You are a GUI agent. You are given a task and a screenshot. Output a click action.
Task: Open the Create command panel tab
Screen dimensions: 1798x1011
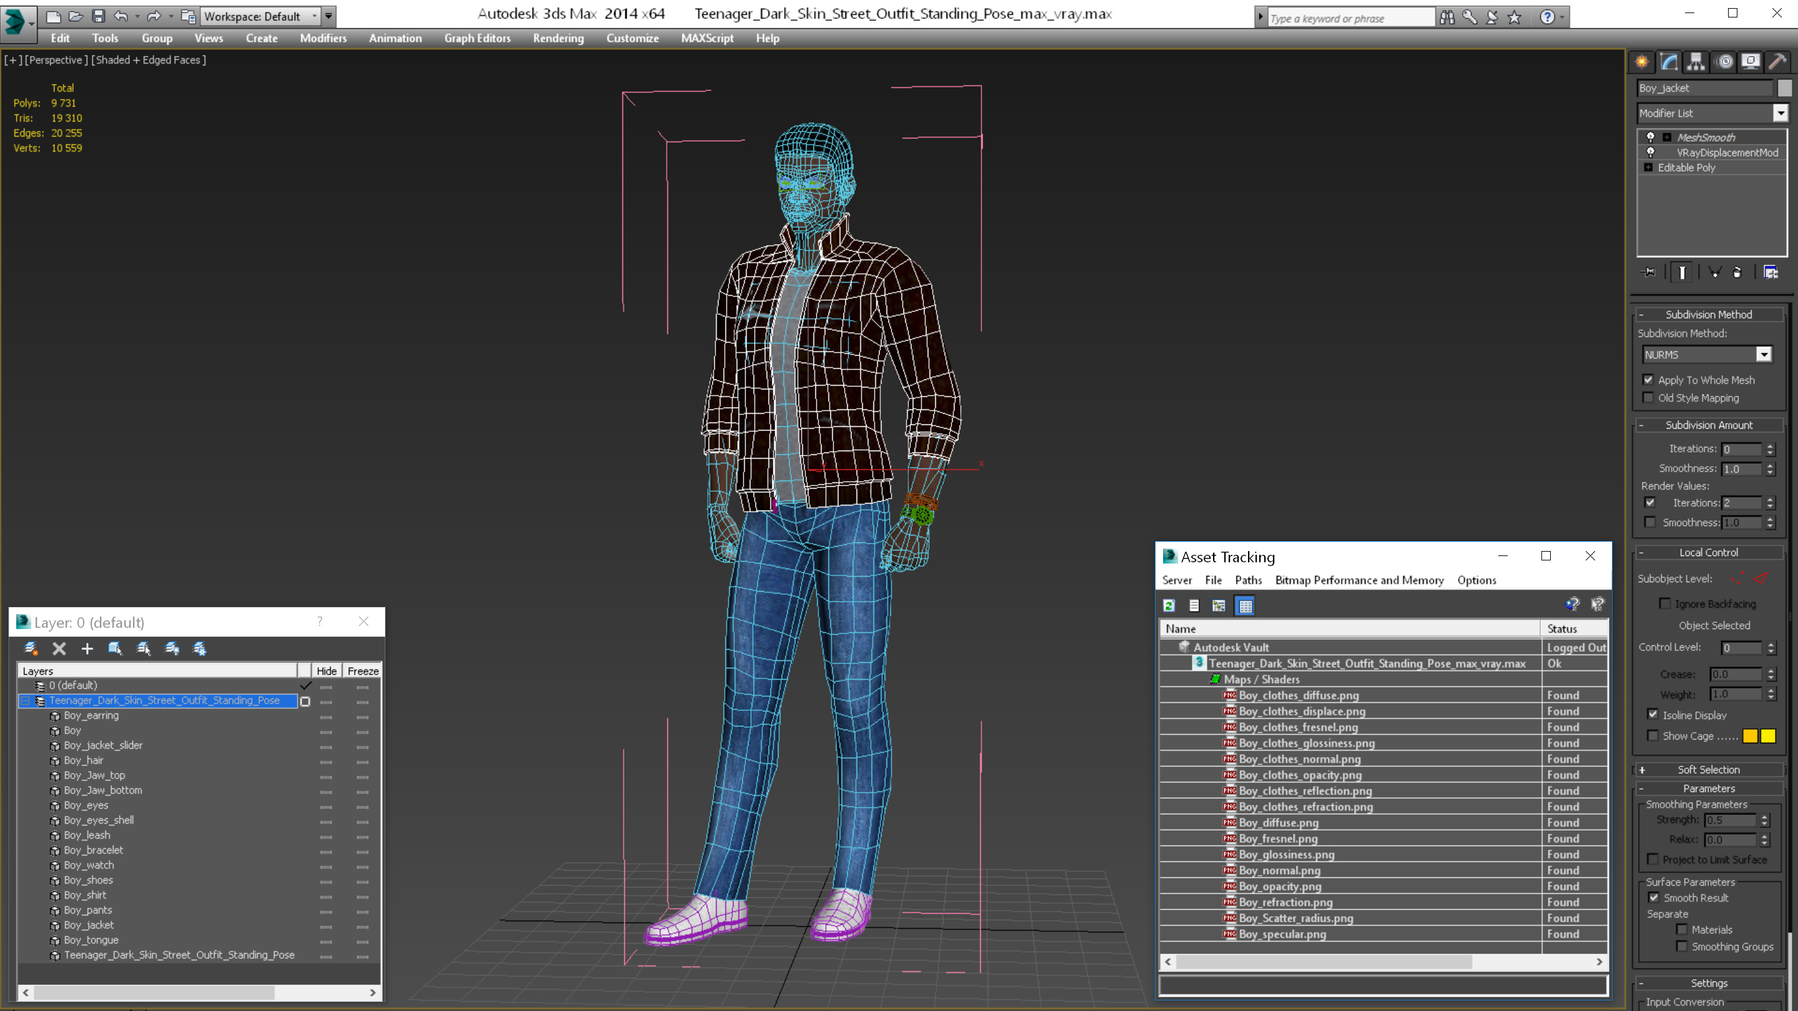tap(1642, 62)
